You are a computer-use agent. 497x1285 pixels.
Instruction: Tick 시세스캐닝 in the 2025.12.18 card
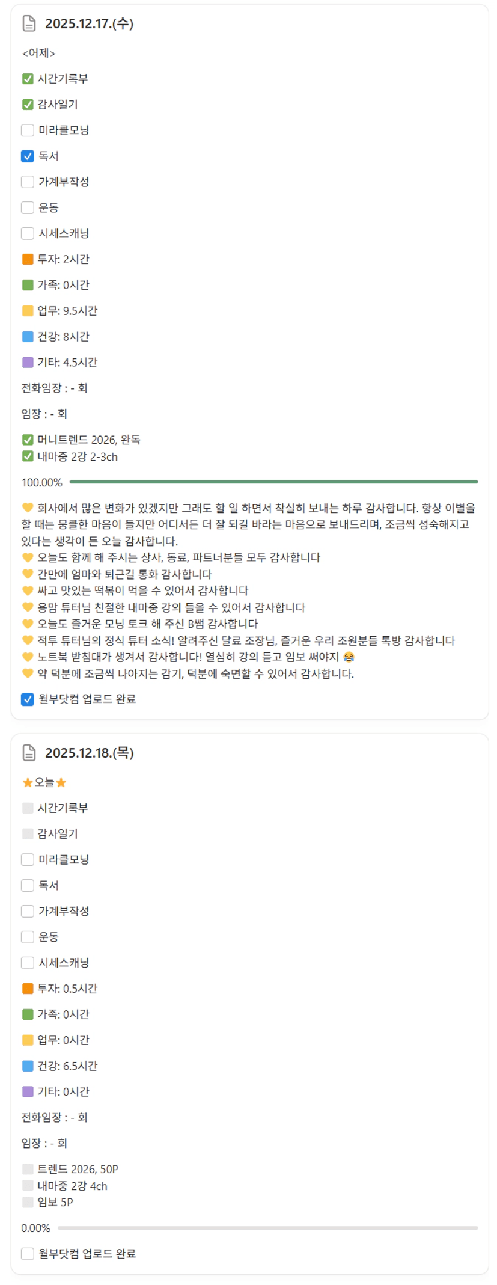(28, 963)
